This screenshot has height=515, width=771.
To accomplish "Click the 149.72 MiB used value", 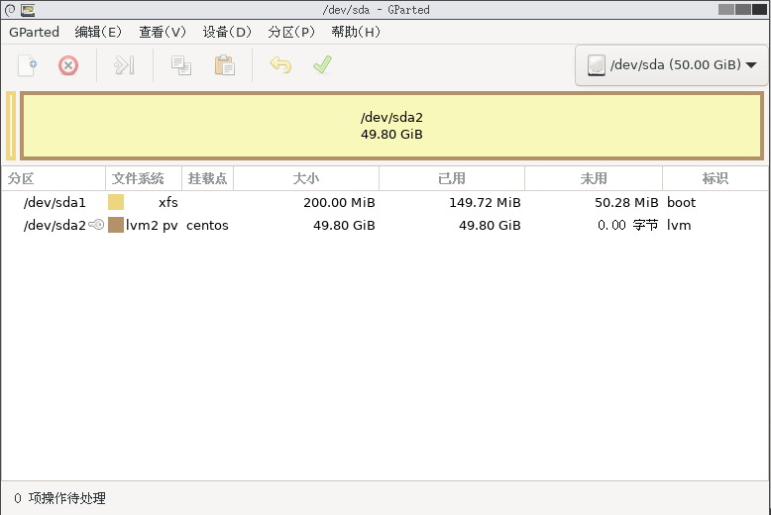I will [485, 202].
